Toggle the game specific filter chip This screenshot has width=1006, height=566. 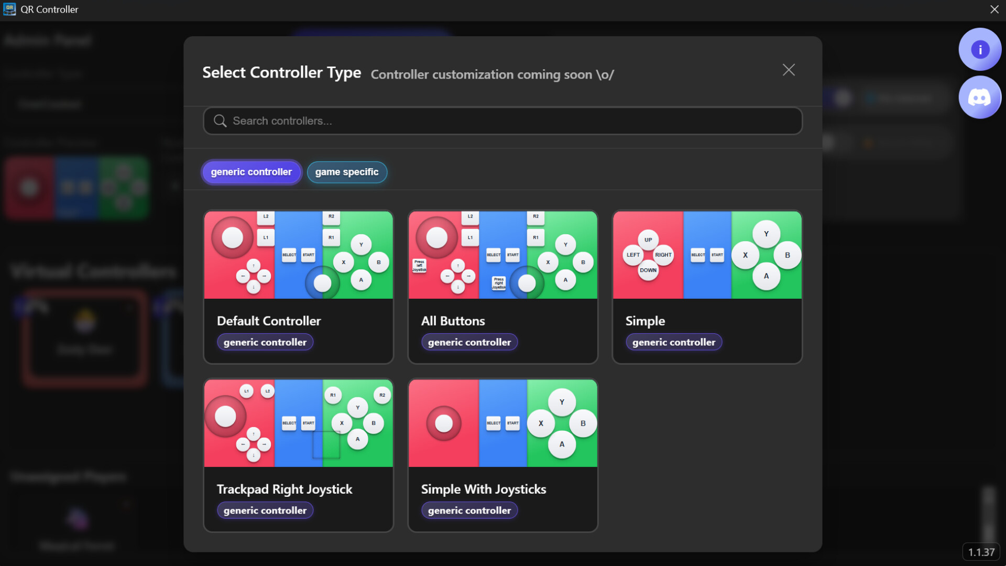tap(346, 172)
